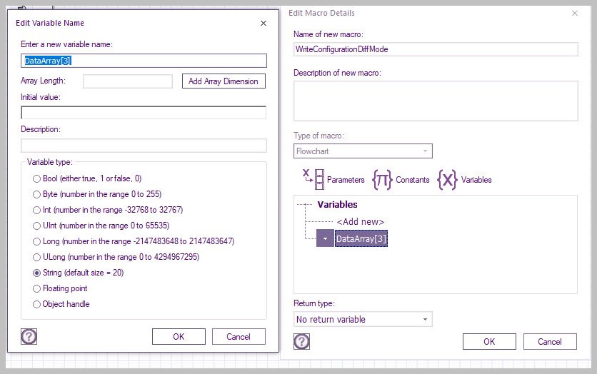The image size is (597, 374).
Task: Select Object handle variable type
Action: pyautogui.click(x=37, y=304)
